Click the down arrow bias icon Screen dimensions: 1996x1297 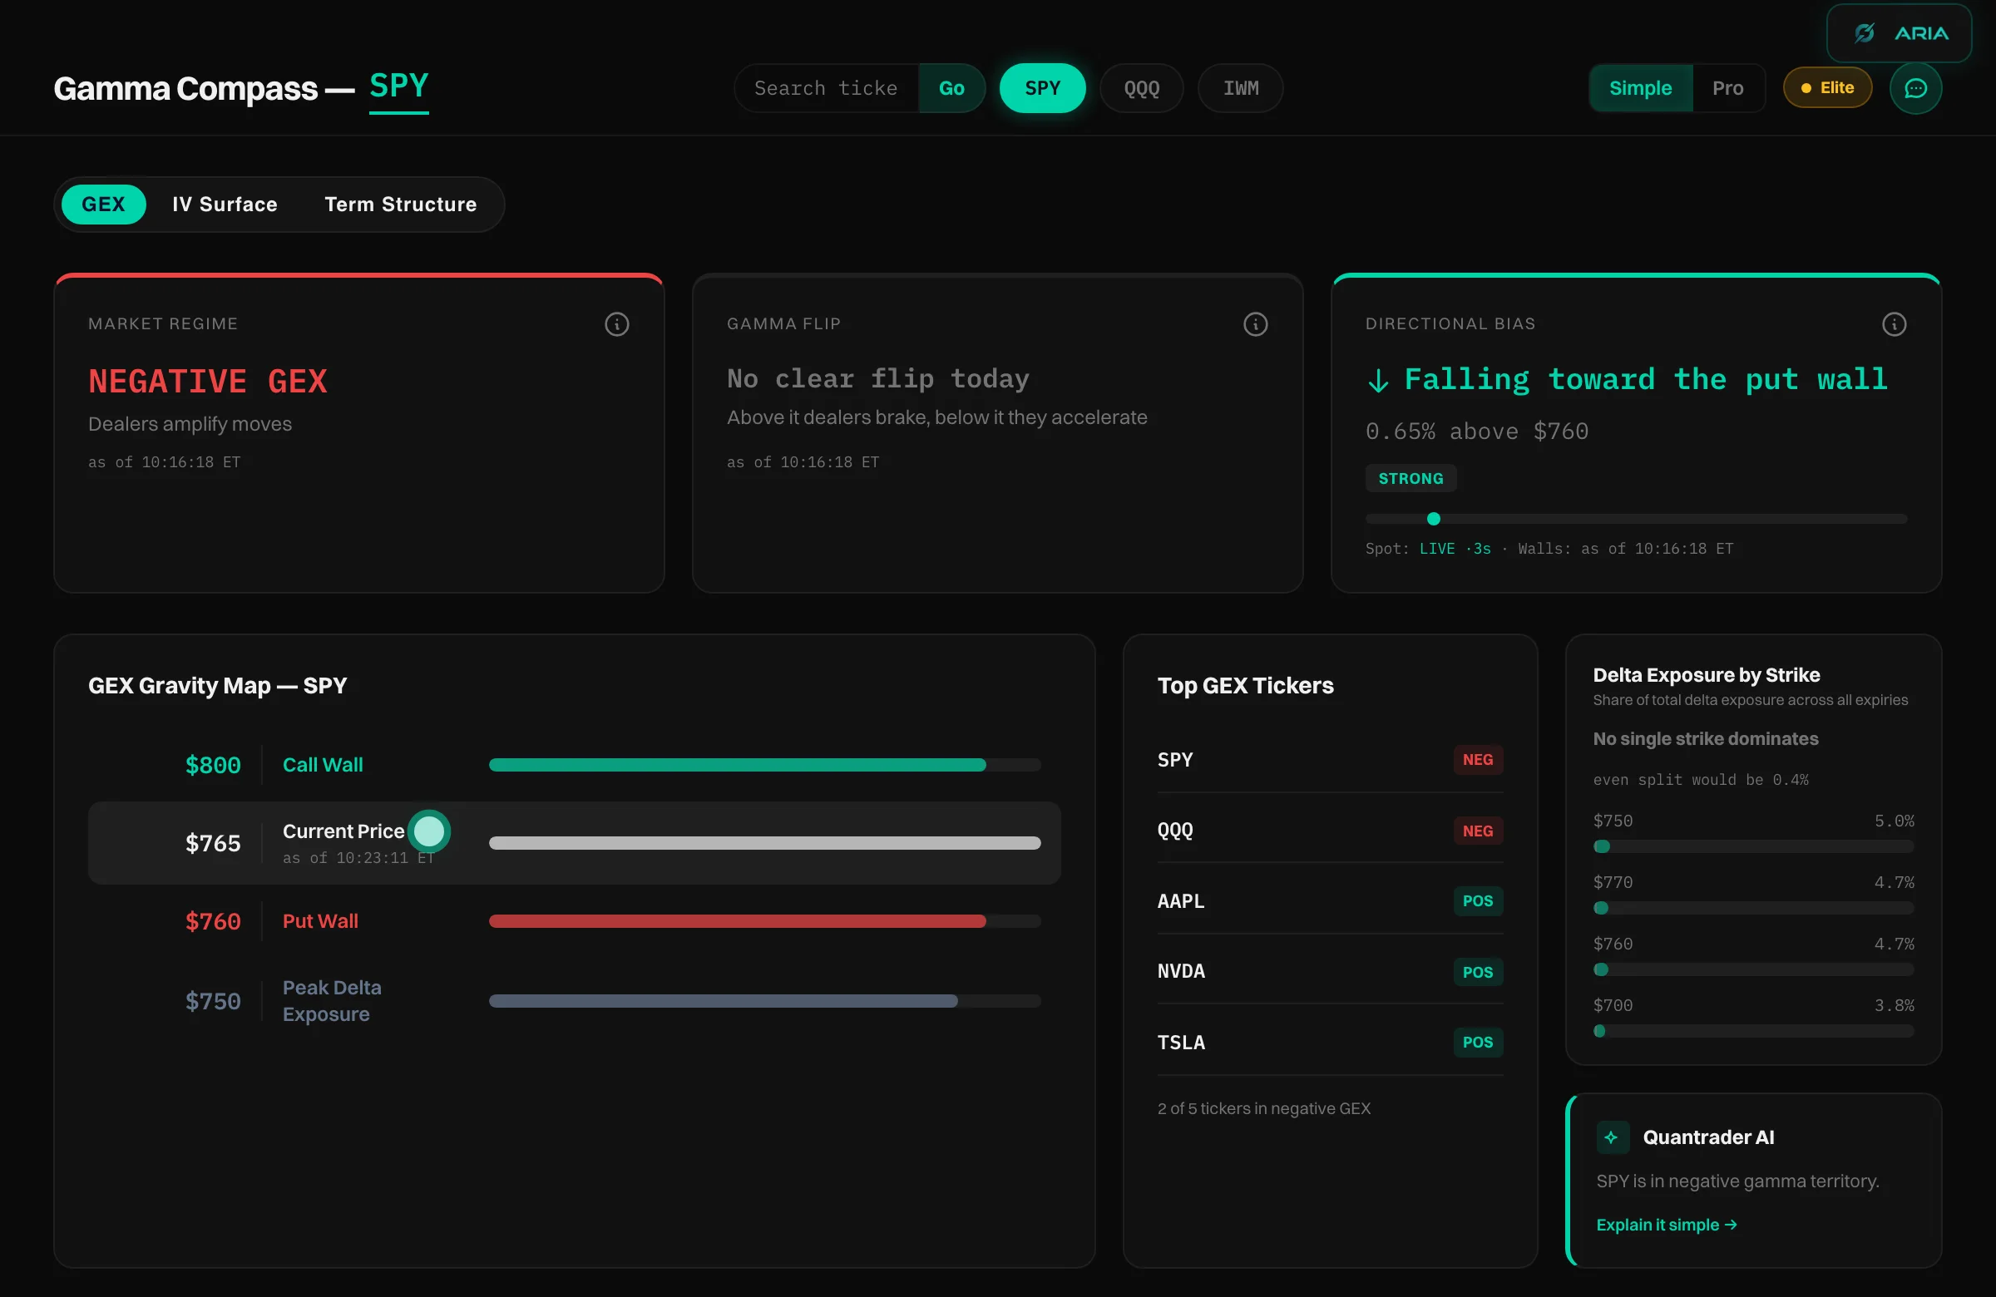pyautogui.click(x=1378, y=381)
